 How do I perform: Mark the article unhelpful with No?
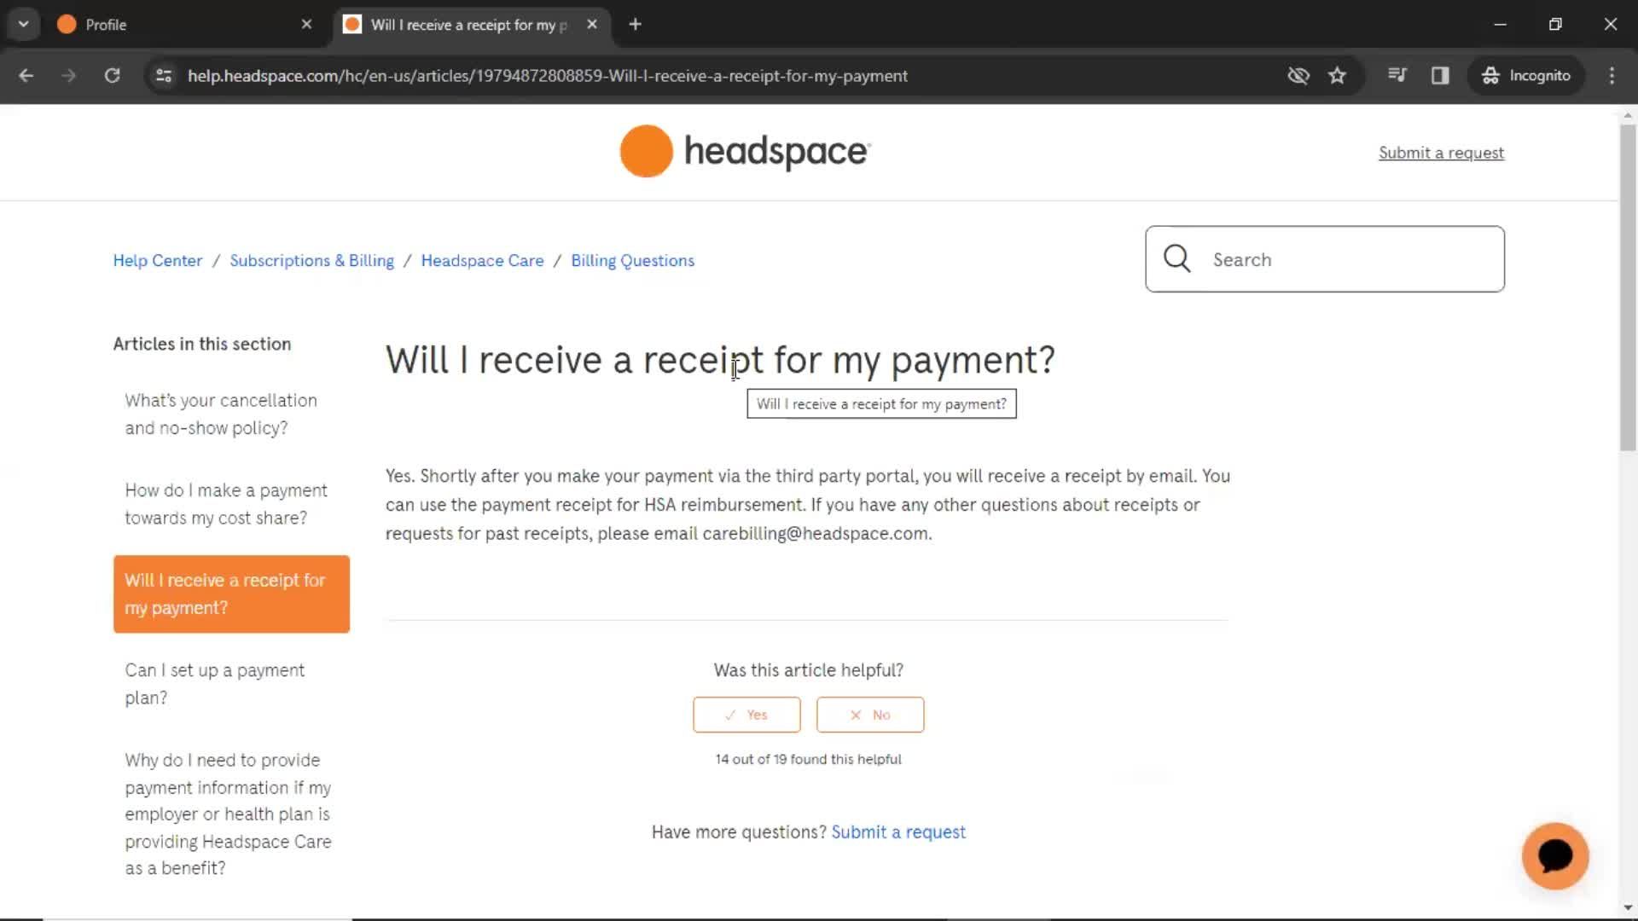[x=870, y=715]
